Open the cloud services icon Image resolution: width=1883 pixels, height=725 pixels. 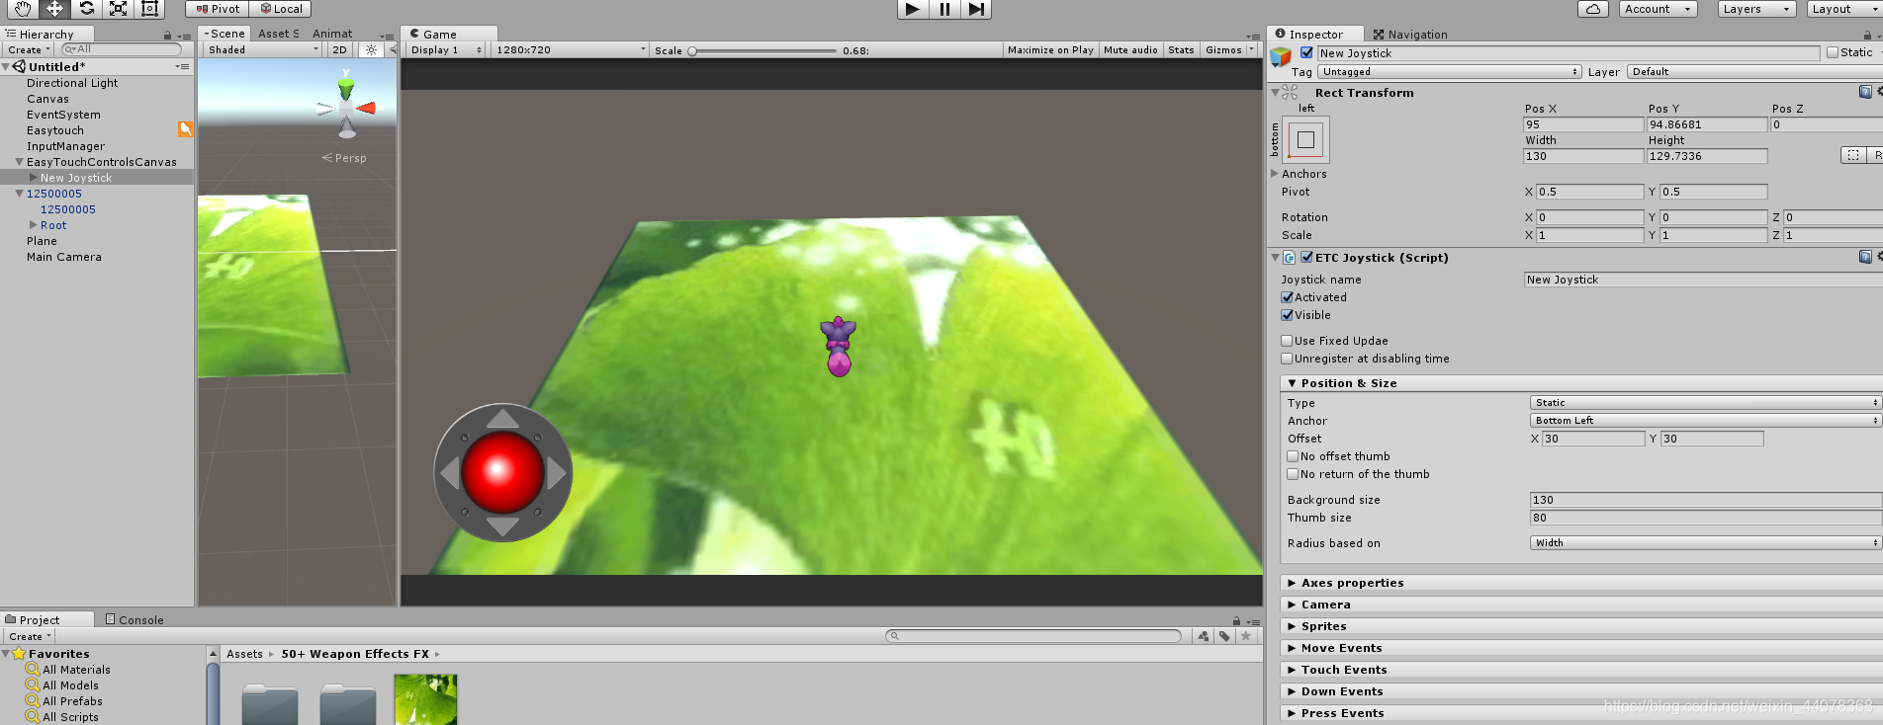[x=1592, y=9]
